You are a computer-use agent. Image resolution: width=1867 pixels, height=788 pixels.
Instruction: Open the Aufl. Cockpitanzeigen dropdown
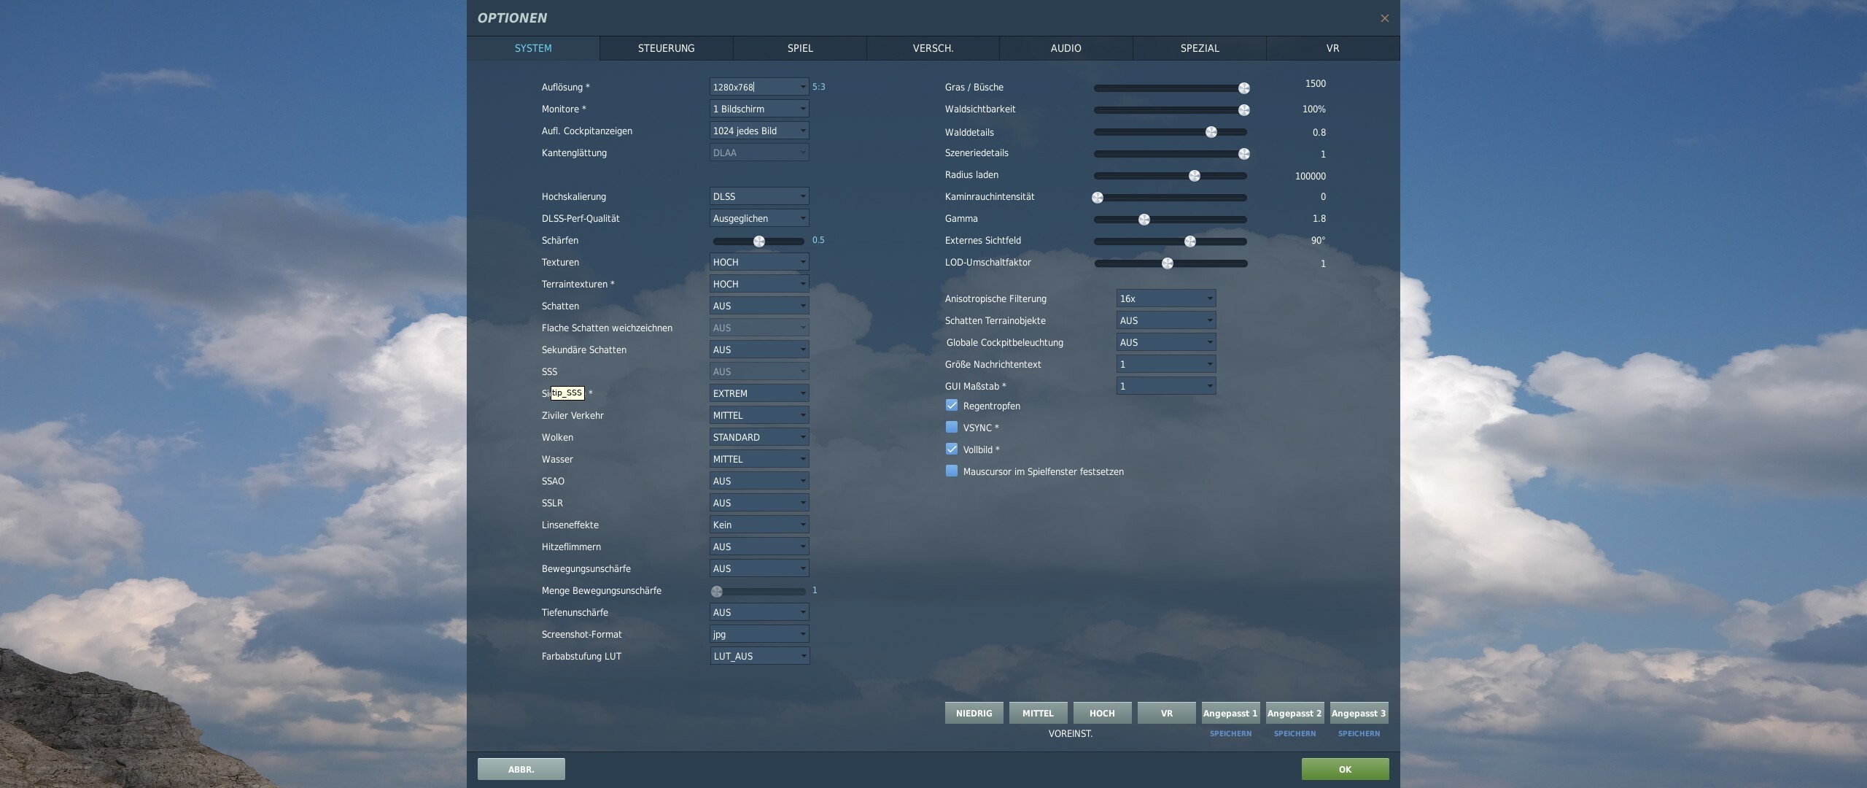tap(759, 131)
